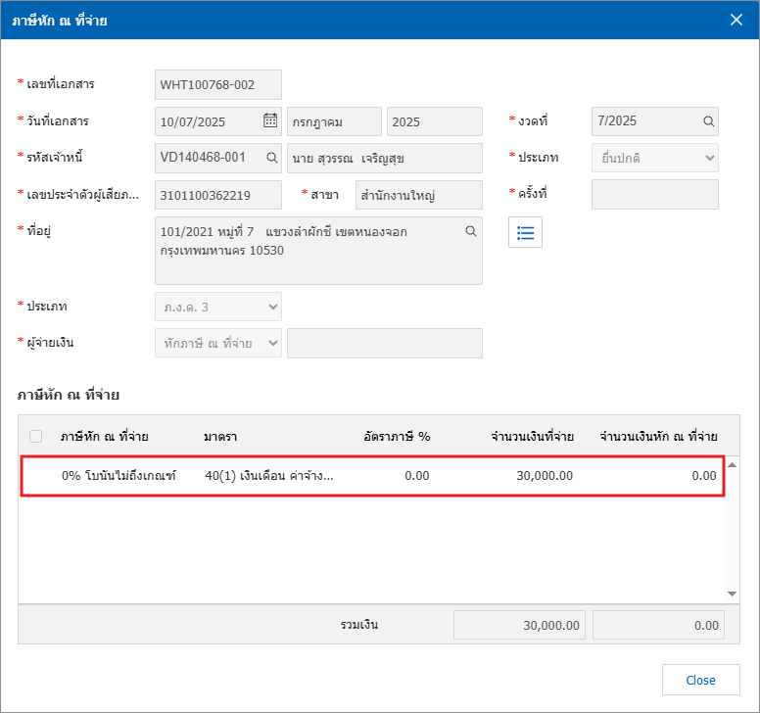Click the tax ID number field
The image size is (760, 713).
(218, 195)
